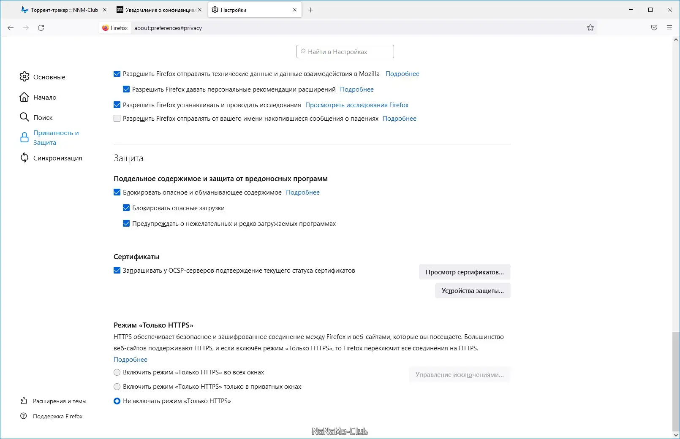The image size is (680, 439).
Task: Open the Firefox hamburger menu
Action: tap(669, 28)
